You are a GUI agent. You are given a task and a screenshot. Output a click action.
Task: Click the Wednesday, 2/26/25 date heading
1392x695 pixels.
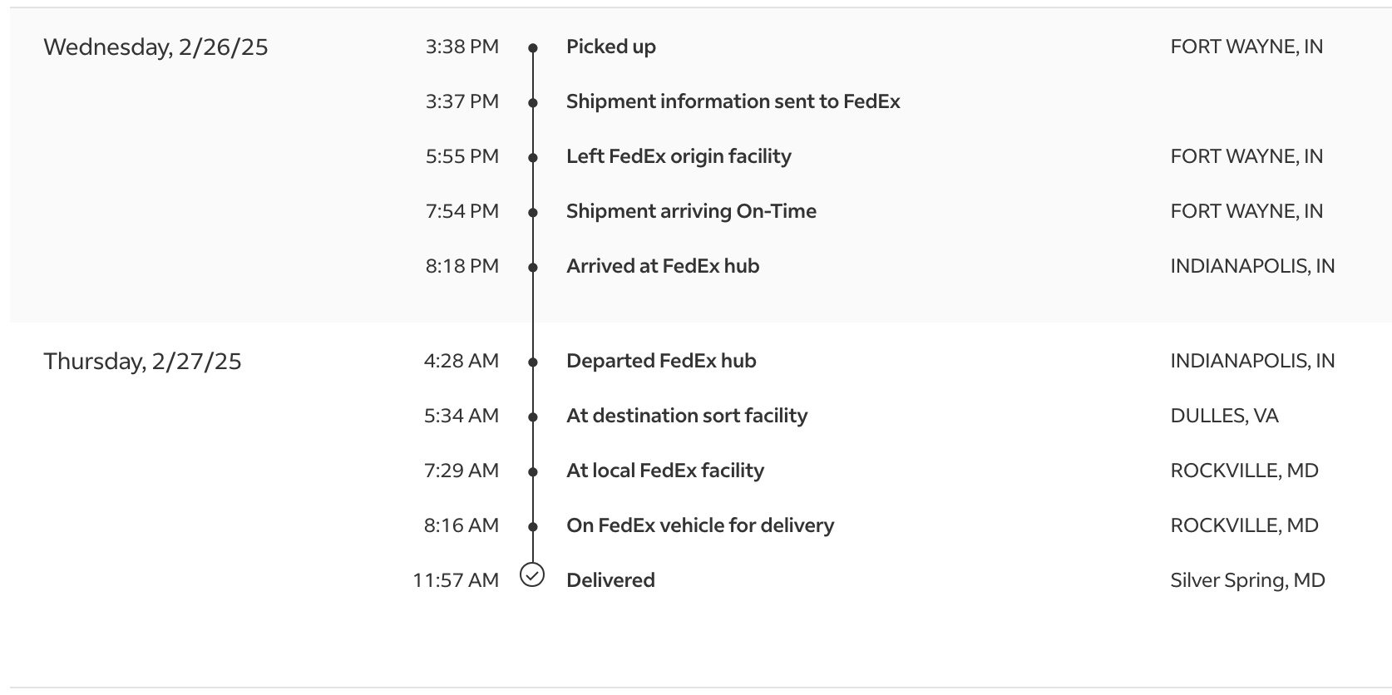155,47
